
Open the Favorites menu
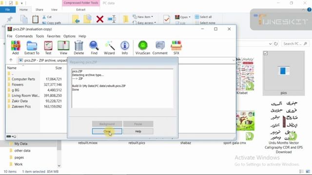[54, 36]
